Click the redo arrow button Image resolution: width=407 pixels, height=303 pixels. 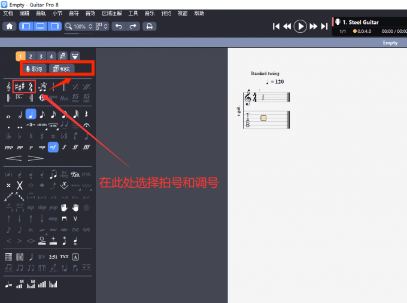point(133,26)
